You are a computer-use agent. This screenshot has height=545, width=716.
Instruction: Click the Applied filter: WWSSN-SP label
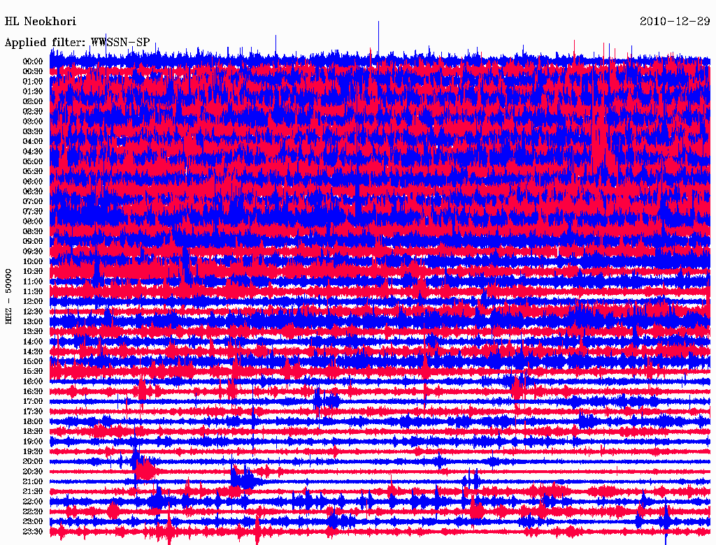point(77,43)
